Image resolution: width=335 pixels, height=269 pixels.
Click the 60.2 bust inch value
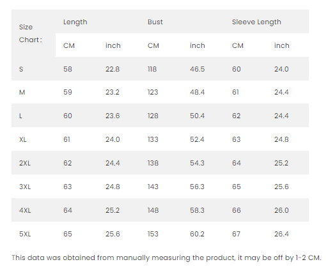pyautogui.click(x=197, y=234)
